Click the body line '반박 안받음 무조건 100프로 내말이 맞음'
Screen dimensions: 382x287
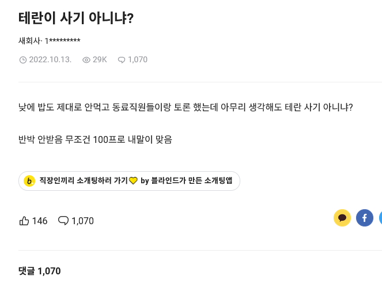click(95, 139)
